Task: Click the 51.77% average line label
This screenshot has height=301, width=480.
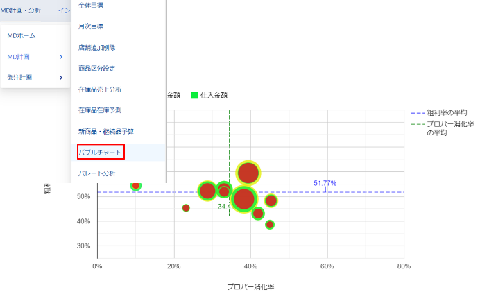Action: 325,183
